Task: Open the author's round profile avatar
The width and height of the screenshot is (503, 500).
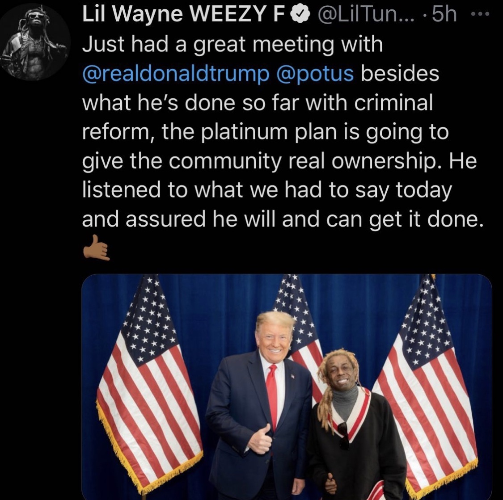Action: point(35,42)
